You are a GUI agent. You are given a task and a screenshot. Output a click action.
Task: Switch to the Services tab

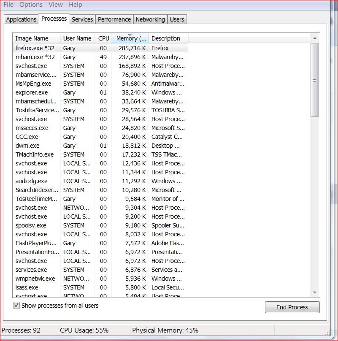82,19
